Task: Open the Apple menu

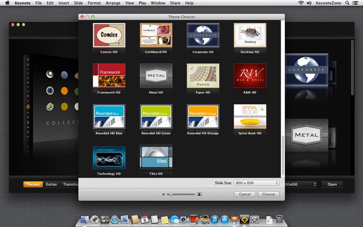Action: click(7, 3)
